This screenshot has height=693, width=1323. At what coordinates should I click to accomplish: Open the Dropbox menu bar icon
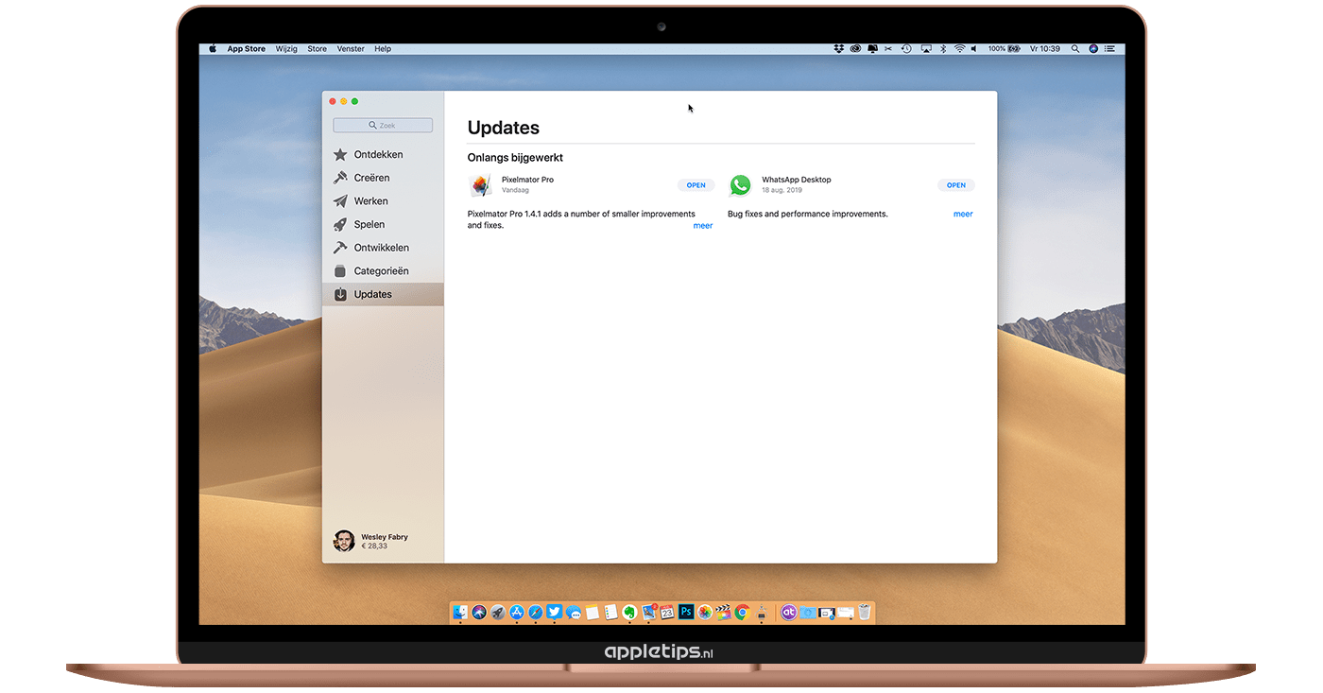pos(838,48)
